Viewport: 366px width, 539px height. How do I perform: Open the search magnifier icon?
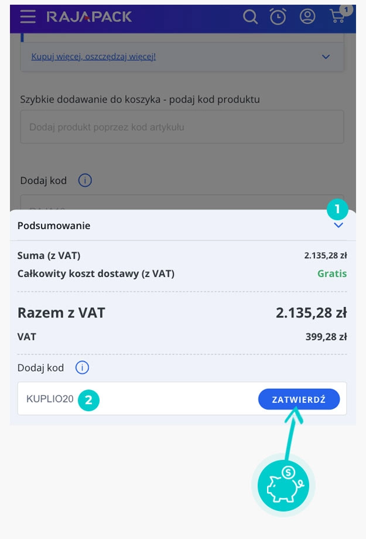point(251,17)
